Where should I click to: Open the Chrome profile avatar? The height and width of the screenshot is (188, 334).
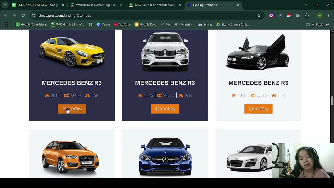pyautogui.click(x=320, y=15)
